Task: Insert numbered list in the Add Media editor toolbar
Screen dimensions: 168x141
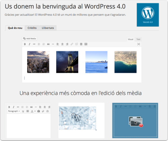Action: (44, 44)
